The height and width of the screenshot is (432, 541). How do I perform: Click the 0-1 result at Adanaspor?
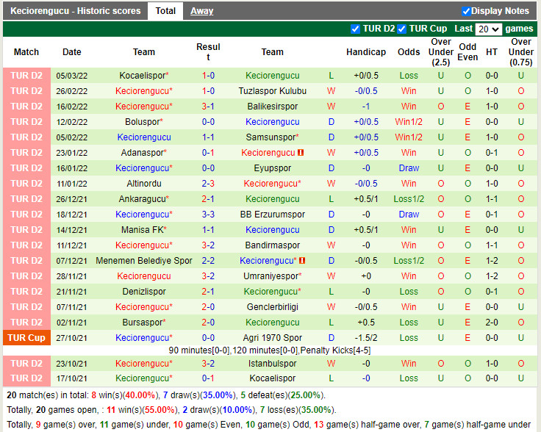(208, 152)
